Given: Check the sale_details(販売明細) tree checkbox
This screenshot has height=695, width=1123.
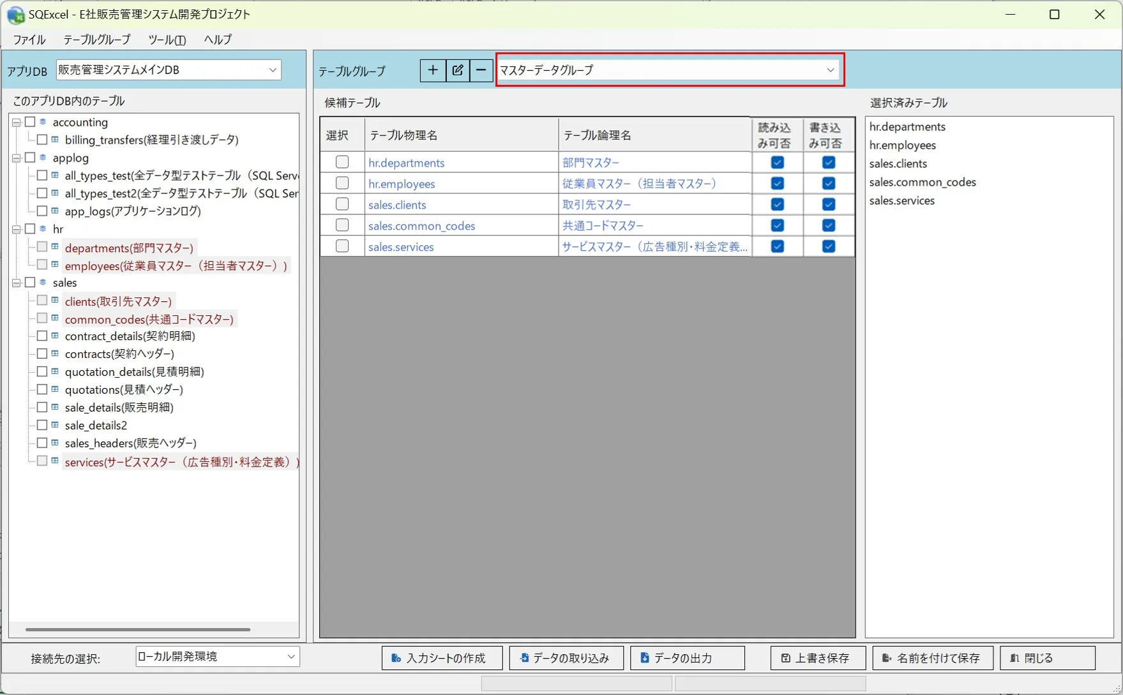Looking at the screenshot, I should (42, 407).
